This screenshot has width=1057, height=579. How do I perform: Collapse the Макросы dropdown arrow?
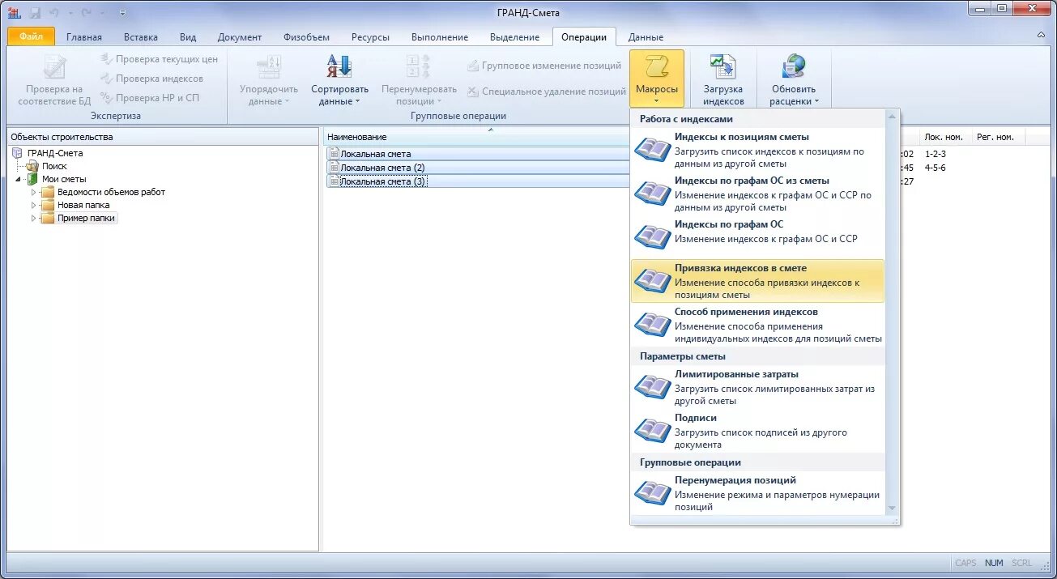(657, 102)
